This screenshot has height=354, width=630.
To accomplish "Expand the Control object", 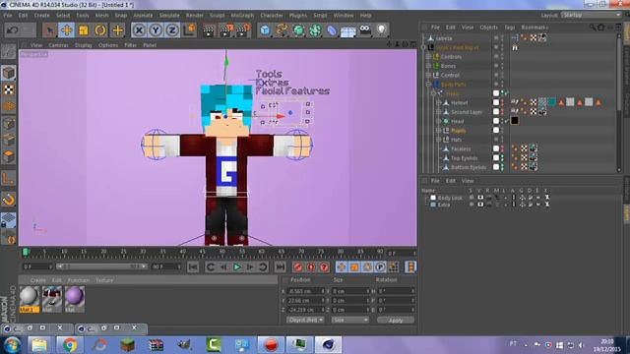I will click(428, 75).
